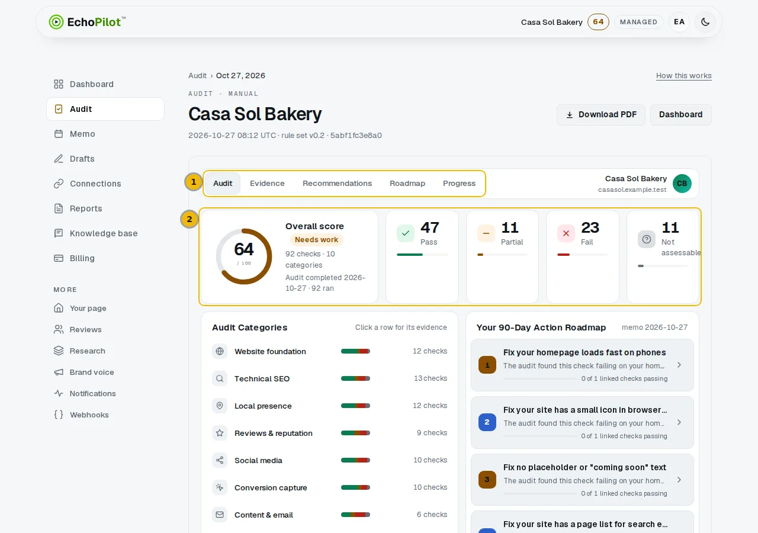The height and width of the screenshot is (533, 758).
Task: Open Knowledge base in sidebar
Action: (x=105, y=233)
